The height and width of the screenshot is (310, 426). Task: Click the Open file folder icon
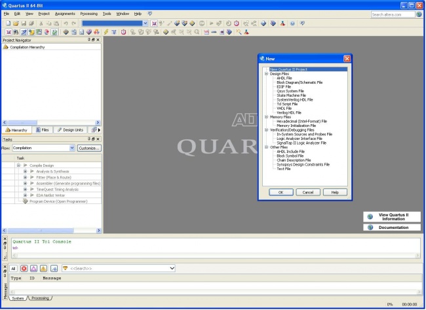[x=14, y=23]
